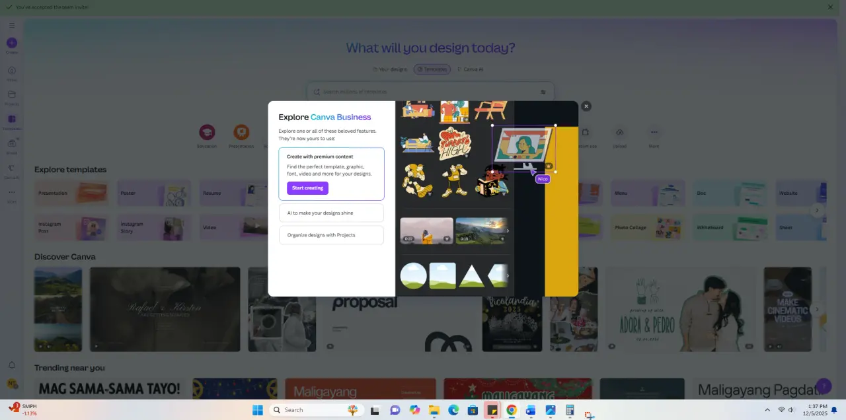
Task: Open the Menu template card
Action: click(648, 193)
